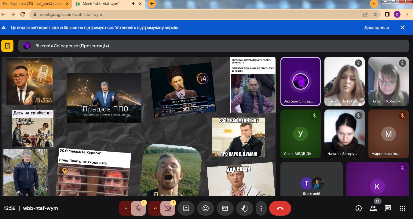Viewport: 413px width, 219px height.
Task: Toggle the muted microphone button
Action: coord(138,208)
